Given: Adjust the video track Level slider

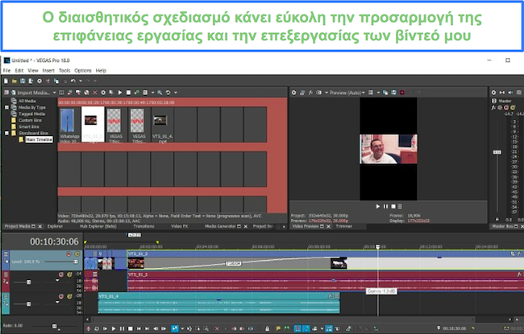Looking at the screenshot, I should (x=76, y=262).
